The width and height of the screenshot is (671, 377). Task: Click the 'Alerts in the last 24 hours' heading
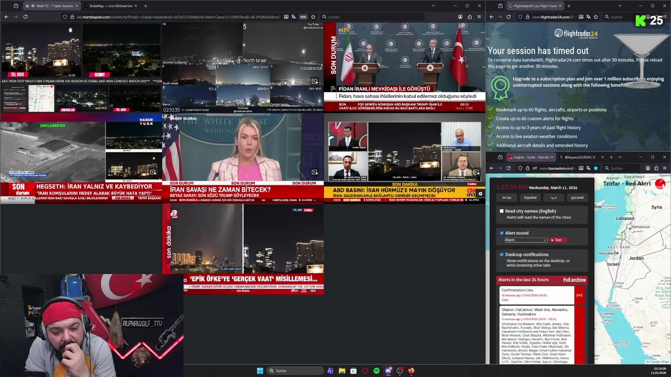pyautogui.click(x=524, y=280)
